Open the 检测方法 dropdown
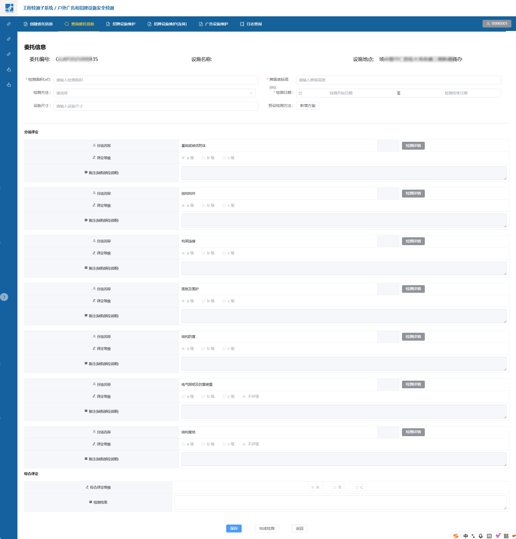Image resolution: width=516 pixels, height=539 pixels. pos(154,93)
